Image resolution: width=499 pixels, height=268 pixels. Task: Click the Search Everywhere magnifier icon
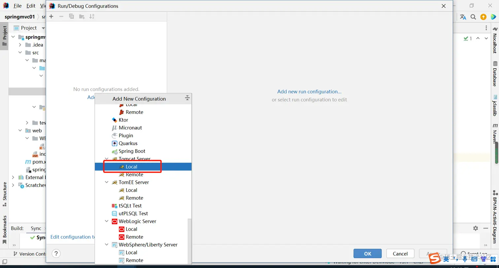click(473, 17)
